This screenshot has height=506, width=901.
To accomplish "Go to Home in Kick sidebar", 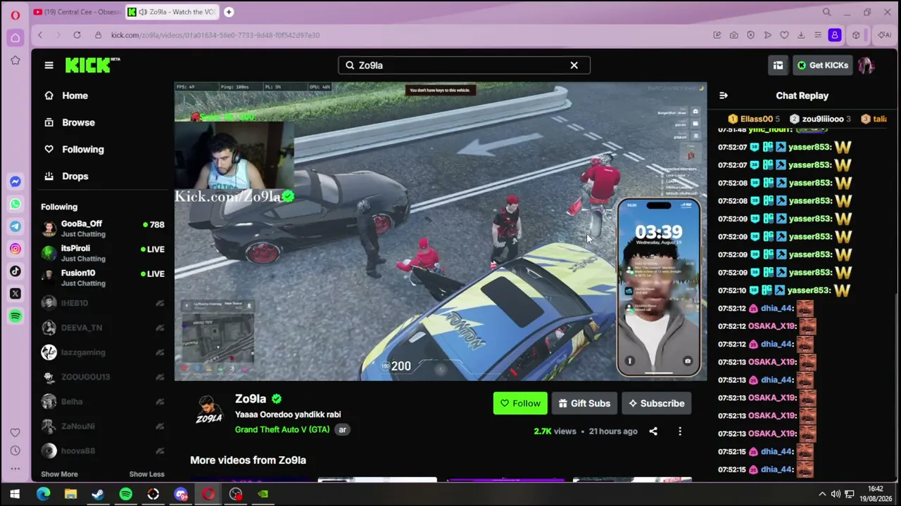I will click(x=75, y=96).
